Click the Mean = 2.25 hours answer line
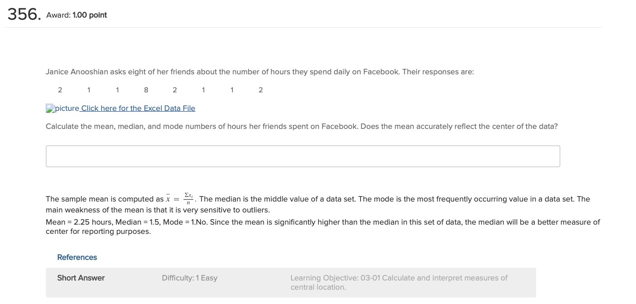Image resolution: width=636 pixels, height=304 pixels. (323, 222)
